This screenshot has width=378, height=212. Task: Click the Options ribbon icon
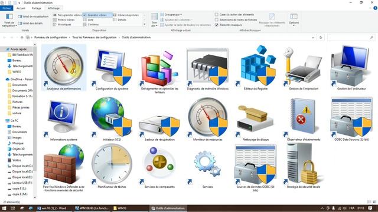(x=294, y=19)
